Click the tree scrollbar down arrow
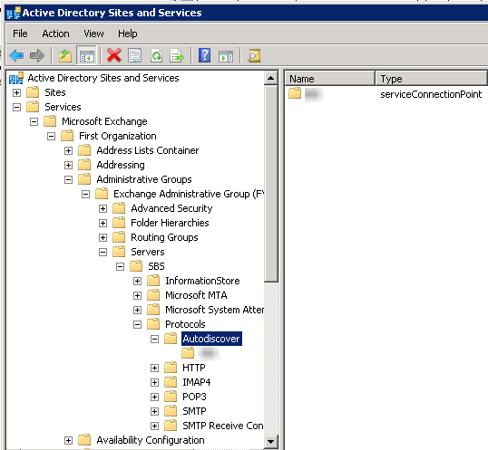The image size is (488, 450). pos(271,441)
